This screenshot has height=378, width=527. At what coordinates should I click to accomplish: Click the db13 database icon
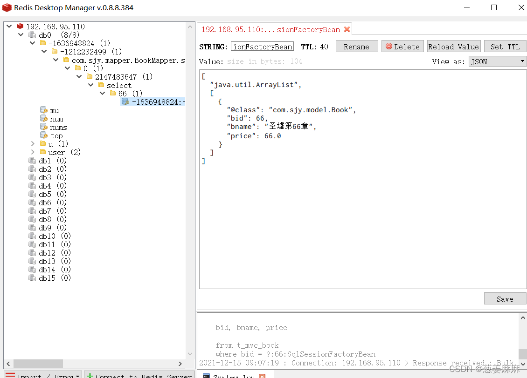pos(32,261)
